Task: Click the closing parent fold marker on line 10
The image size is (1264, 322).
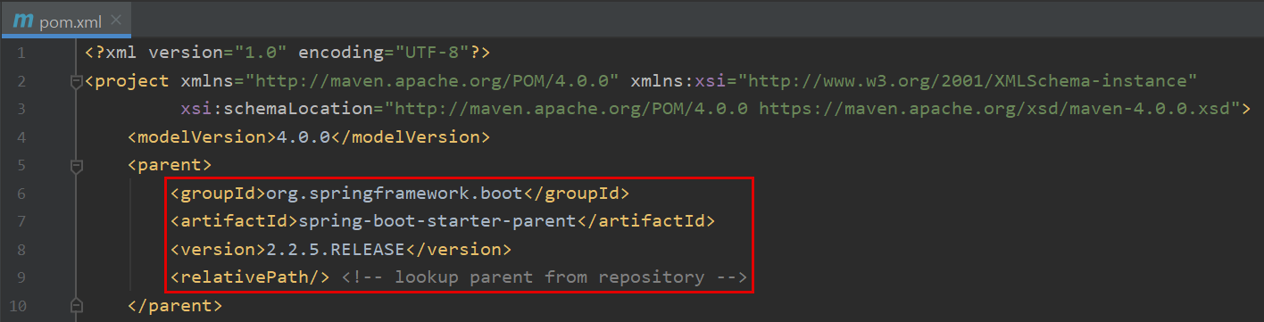Action: tap(77, 305)
